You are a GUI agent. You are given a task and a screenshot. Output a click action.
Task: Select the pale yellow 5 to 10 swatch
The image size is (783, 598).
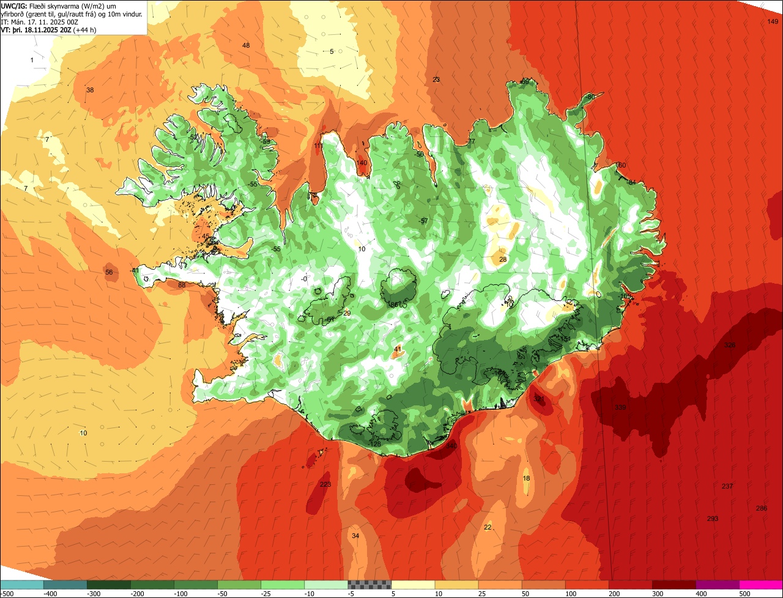point(412,585)
